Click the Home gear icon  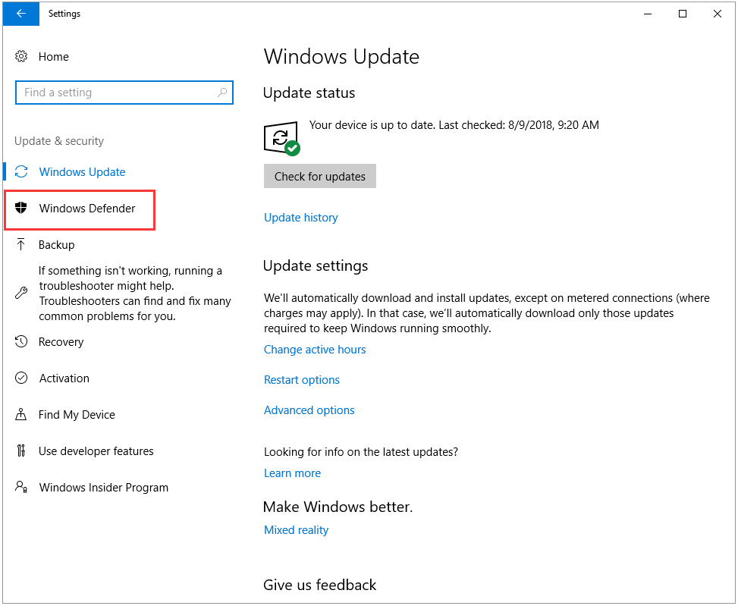point(21,56)
